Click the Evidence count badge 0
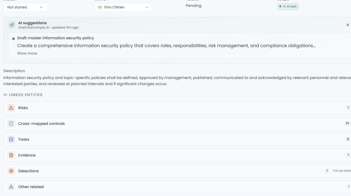The height and width of the screenshot is (196, 351). tap(348, 155)
